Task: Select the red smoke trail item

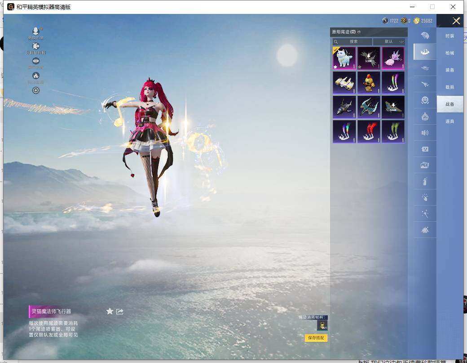Action: pos(369,131)
